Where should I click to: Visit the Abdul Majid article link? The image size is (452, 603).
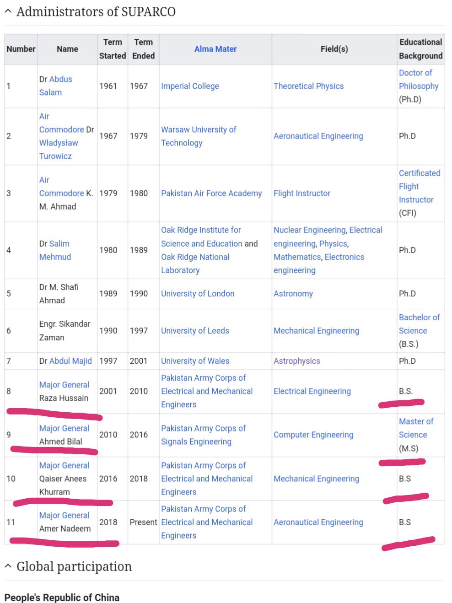click(x=70, y=361)
